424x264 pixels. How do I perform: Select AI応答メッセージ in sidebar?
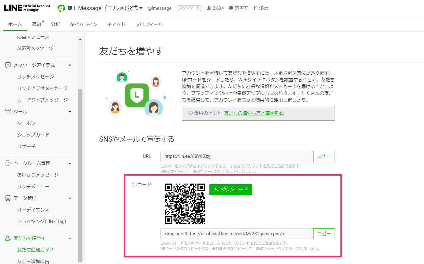pos(36,48)
